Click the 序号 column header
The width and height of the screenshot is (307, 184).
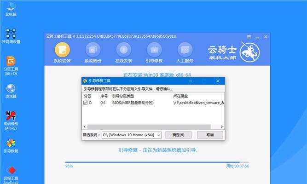click(104, 96)
